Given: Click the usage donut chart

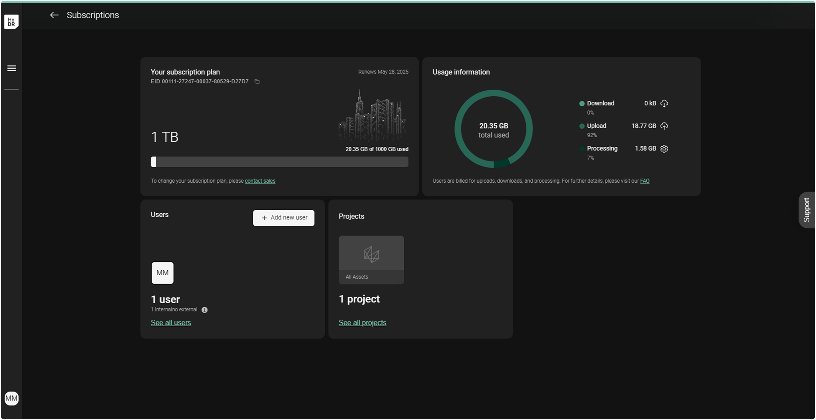Looking at the screenshot, I should tap(493, 129).
